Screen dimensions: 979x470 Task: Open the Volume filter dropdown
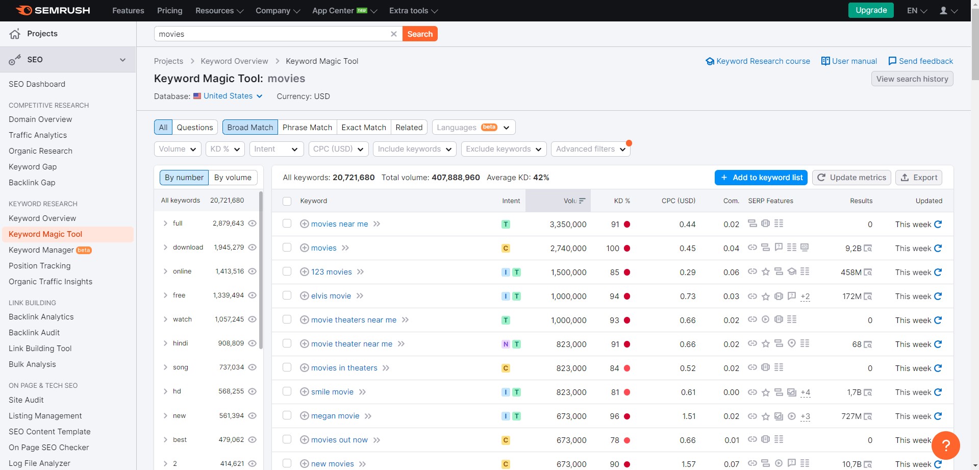(x=178, y=149)
